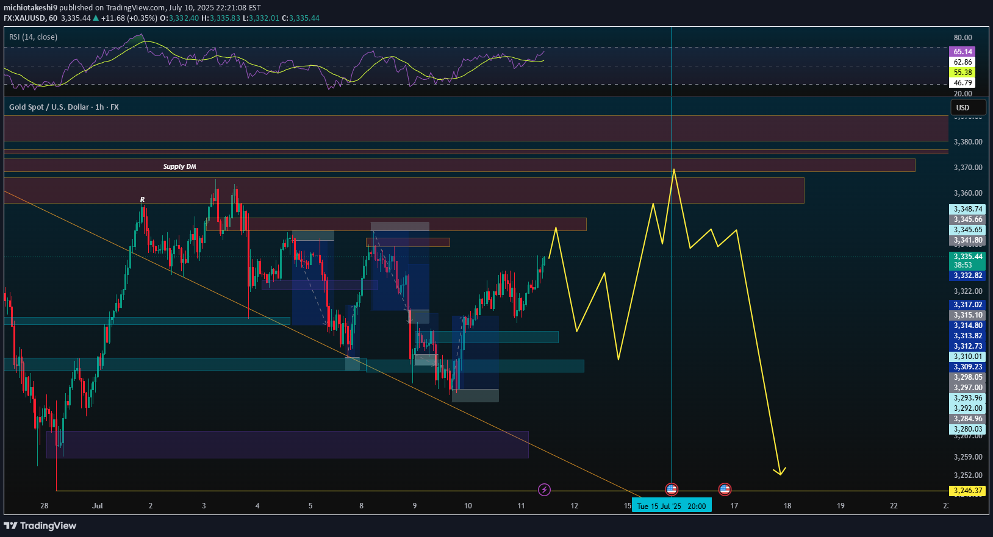Click the RSI value label 46.79
This screenshot has height=537, width=993.
tap(963, 83)
